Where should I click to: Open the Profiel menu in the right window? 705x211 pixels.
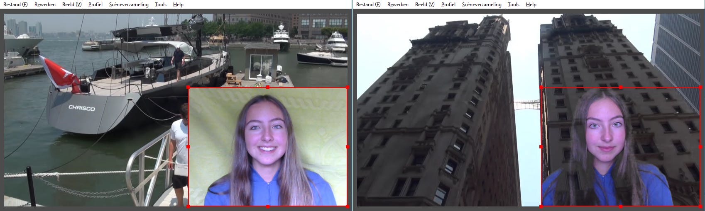(x=448, y=5)
